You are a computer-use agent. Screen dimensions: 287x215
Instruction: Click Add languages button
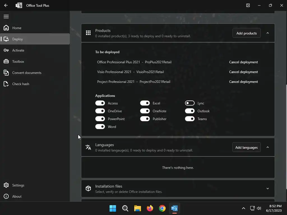point(246,147)
